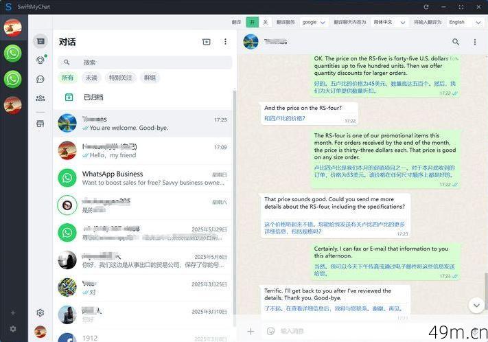Select the 所有 filter tab
Screen dimensions: 488x342
[x=67, y=78]
